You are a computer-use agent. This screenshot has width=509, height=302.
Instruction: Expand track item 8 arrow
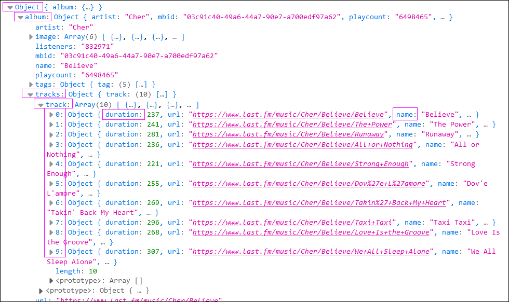[51, 232]
